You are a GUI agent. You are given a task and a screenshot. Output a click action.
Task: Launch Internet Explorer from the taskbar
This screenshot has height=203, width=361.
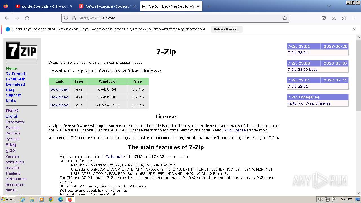tap(22, 199)
